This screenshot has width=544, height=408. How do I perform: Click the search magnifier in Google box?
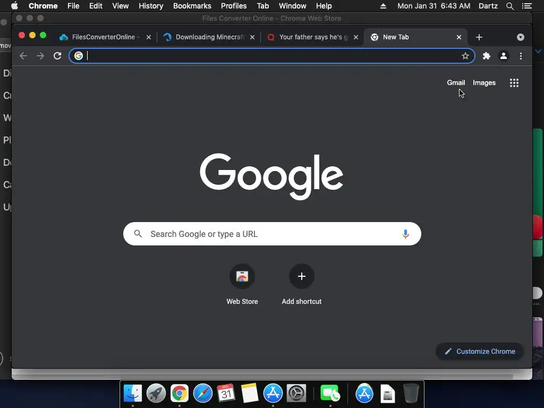(138, 234)
